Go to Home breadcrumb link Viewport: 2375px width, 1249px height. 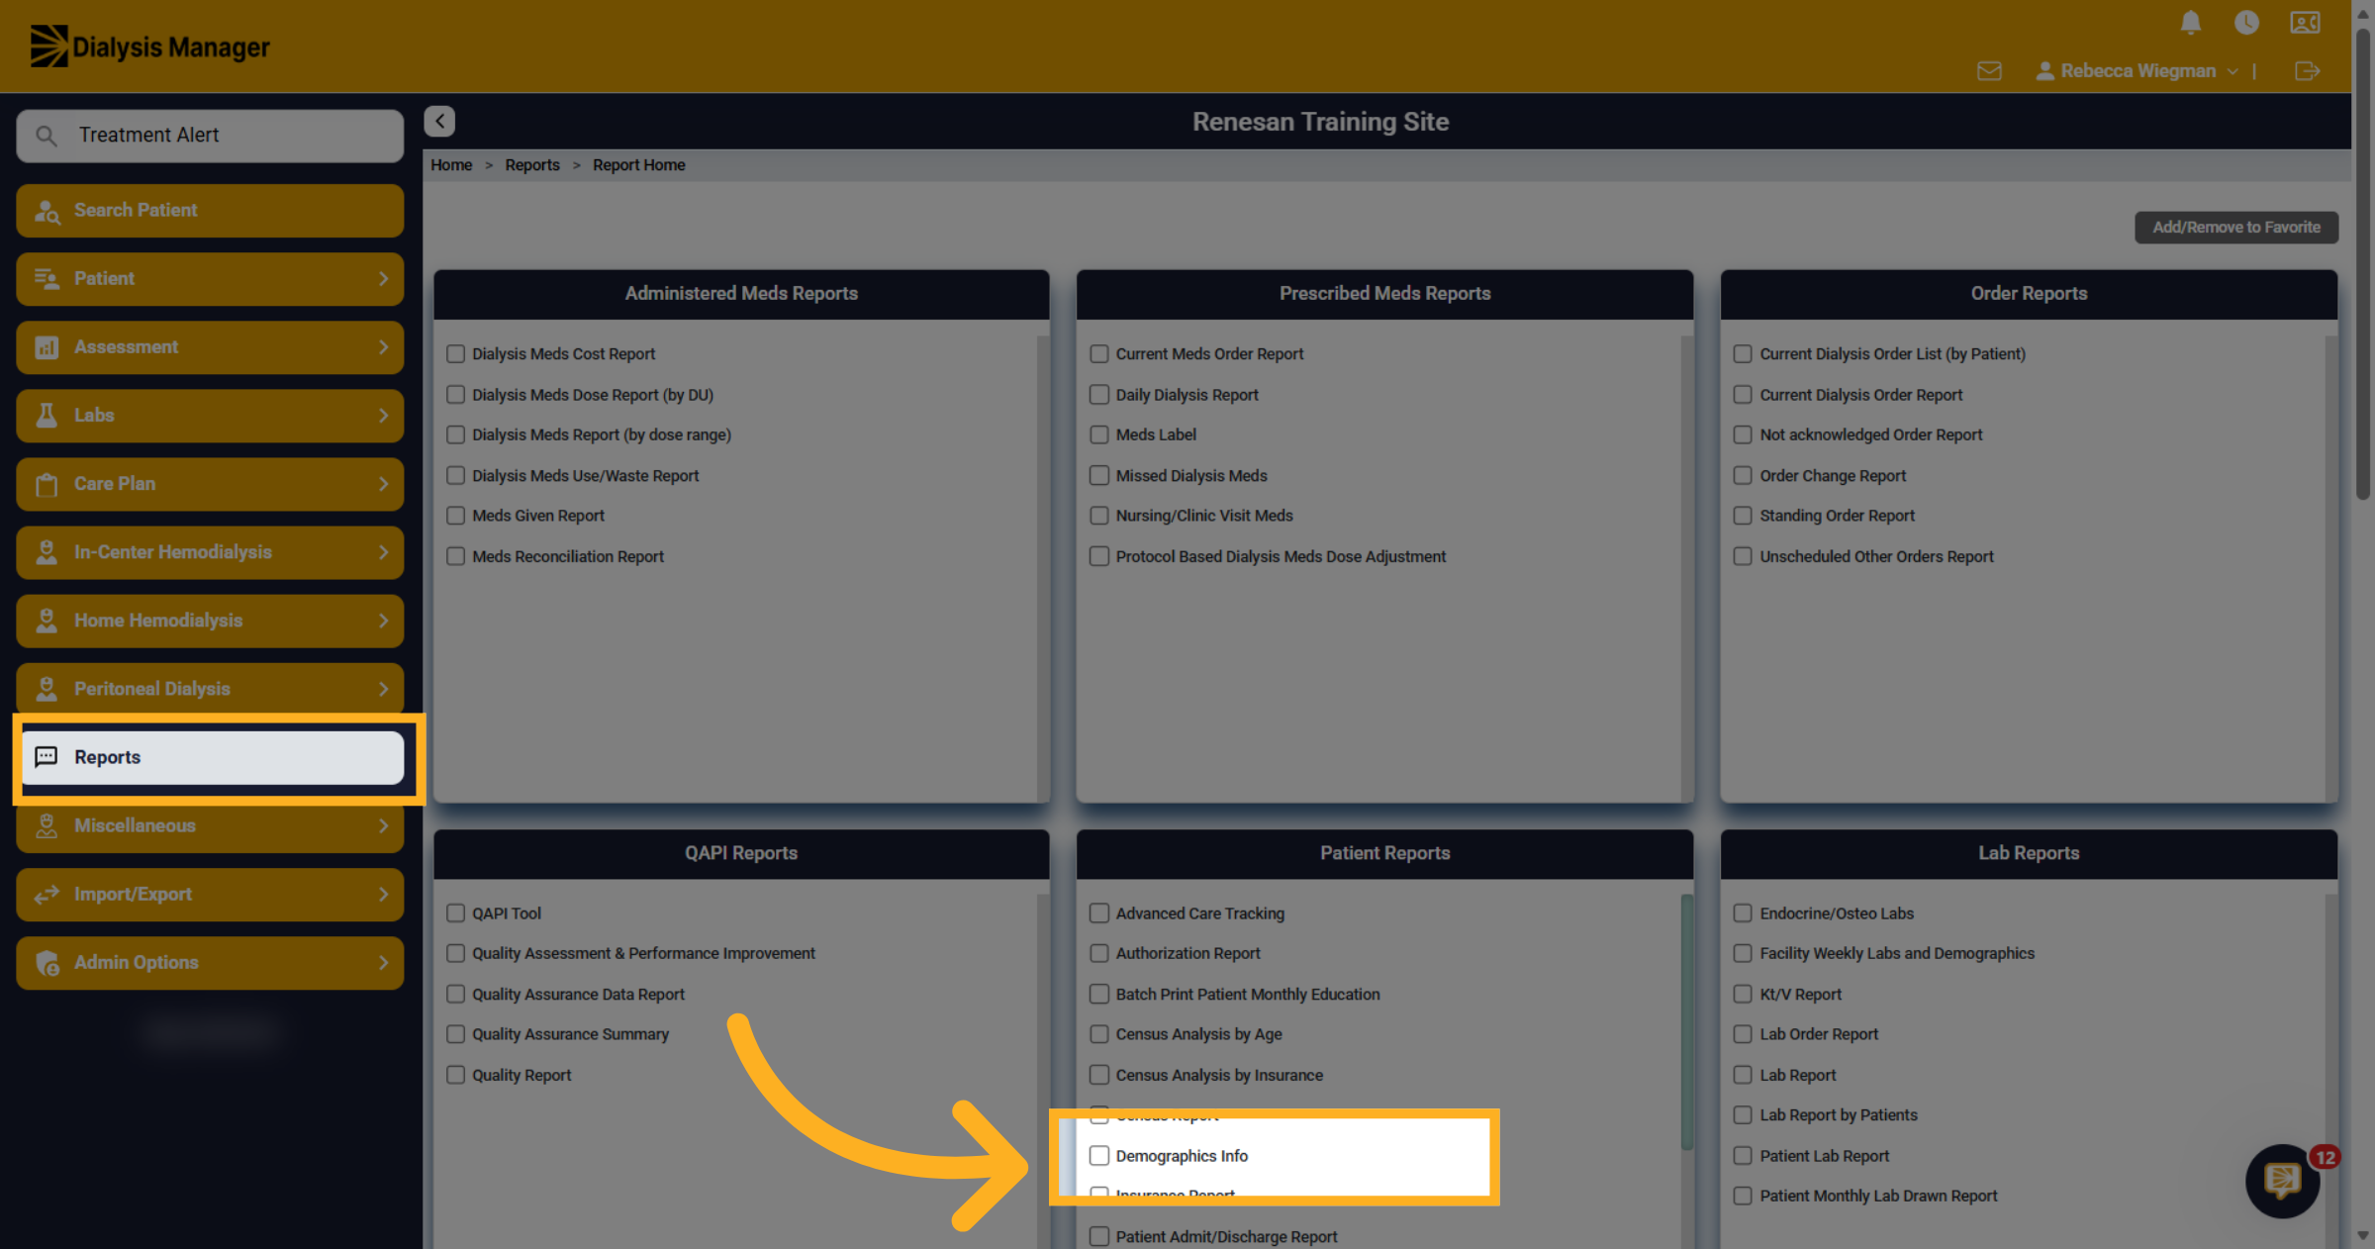451,165
